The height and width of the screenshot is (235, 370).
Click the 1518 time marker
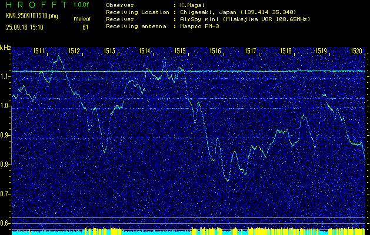click(x=286, y=51)
